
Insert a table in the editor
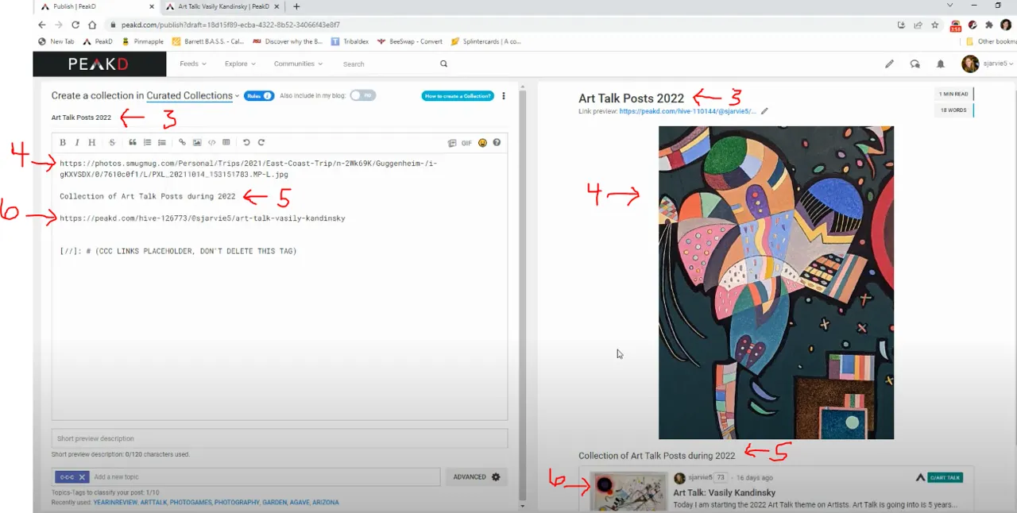(x=226, y=143)
